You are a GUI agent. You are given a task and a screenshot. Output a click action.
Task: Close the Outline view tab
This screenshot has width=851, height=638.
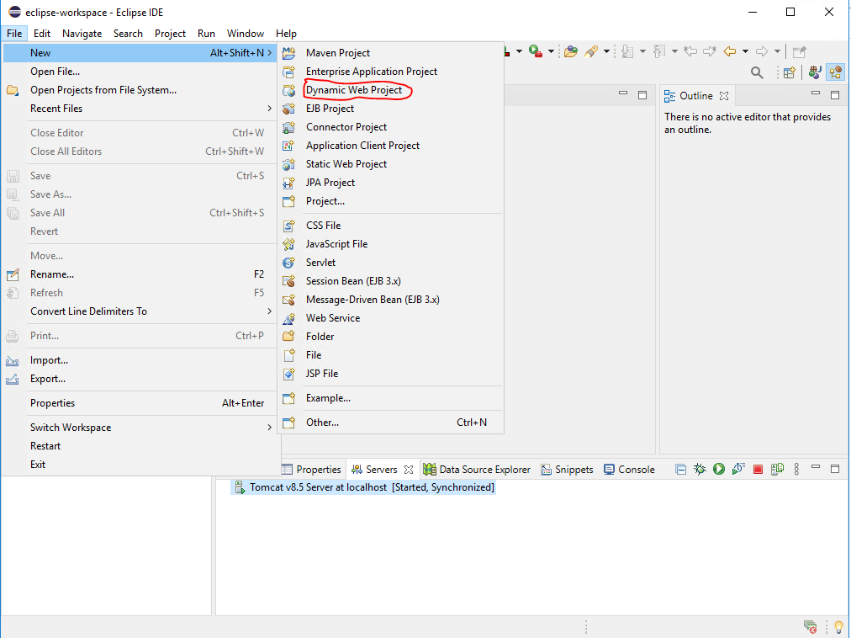[x=724, y=96]
